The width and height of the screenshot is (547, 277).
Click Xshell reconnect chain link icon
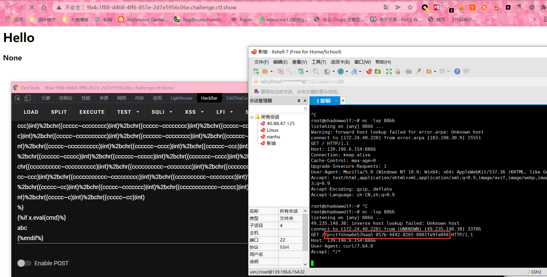coord(289,71)
